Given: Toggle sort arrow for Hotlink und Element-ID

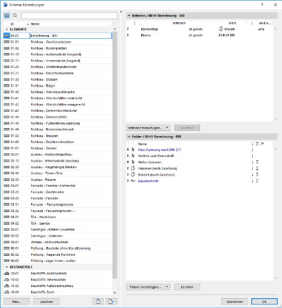Looking at the screenshot, I should click(252, 156).
